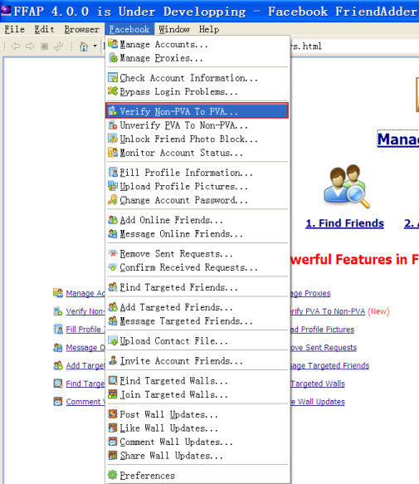Screen dimensions: 419x484
Task: Click the stop loading toolbar icon
Action: [x=45, y=46]
